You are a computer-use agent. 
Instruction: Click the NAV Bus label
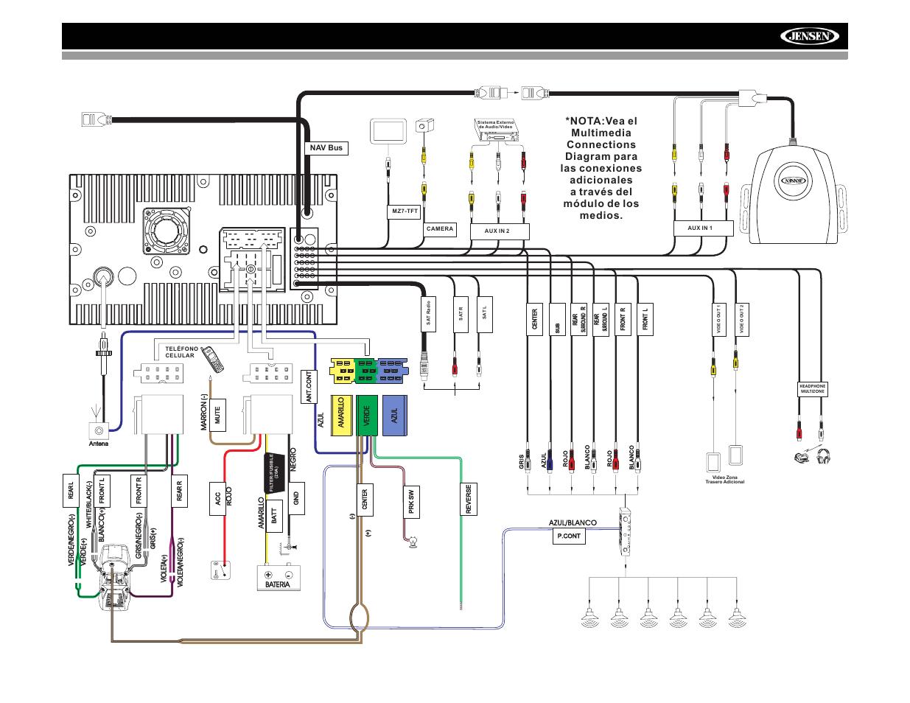coord(326,148)
